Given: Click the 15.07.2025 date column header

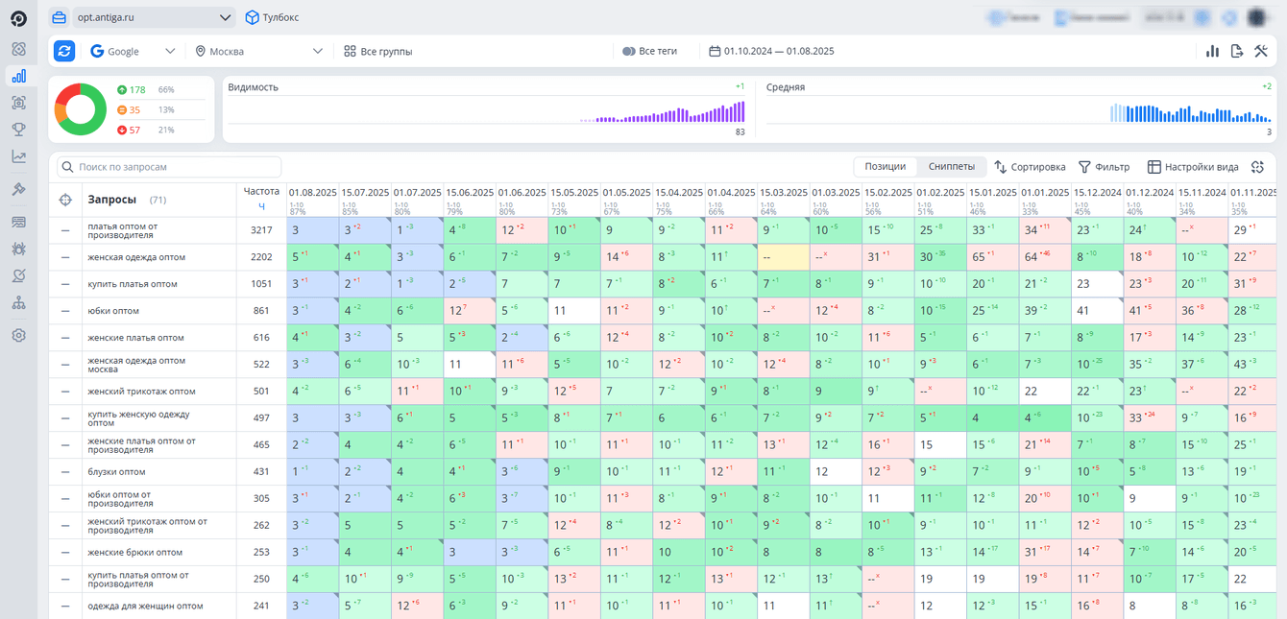Looking at the screenshot, I should click(365, 192).
